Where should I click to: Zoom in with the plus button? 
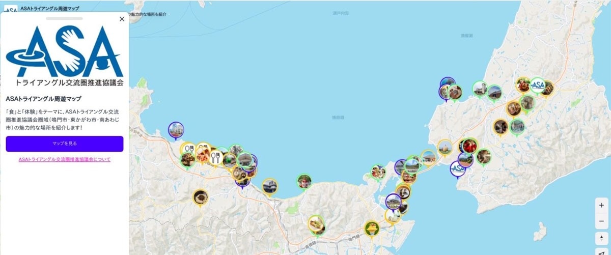point(601,205)
